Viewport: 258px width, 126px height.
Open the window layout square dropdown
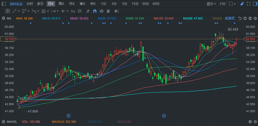point(232,4)
